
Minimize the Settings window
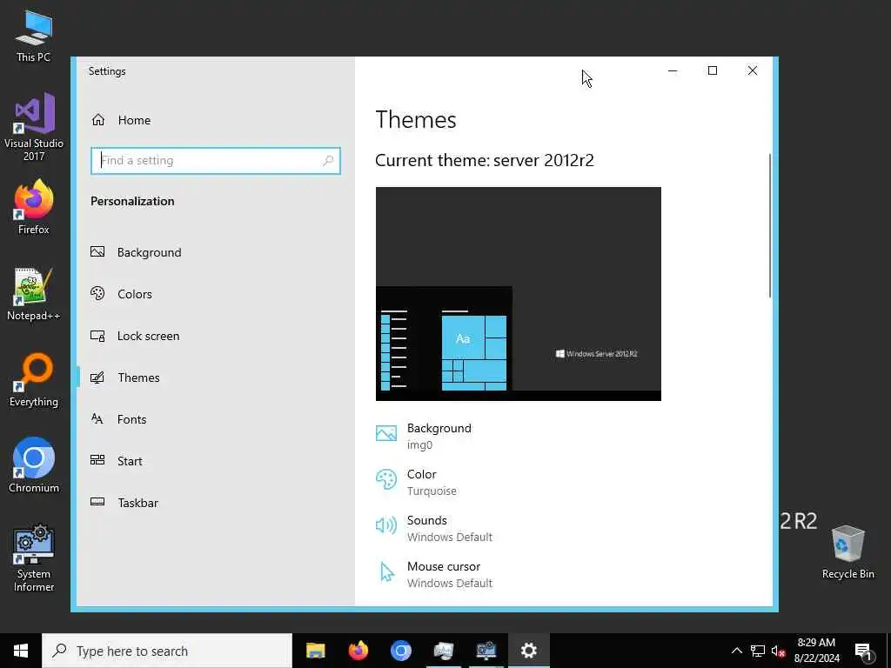pyautogui.click(x=673, y=71)
